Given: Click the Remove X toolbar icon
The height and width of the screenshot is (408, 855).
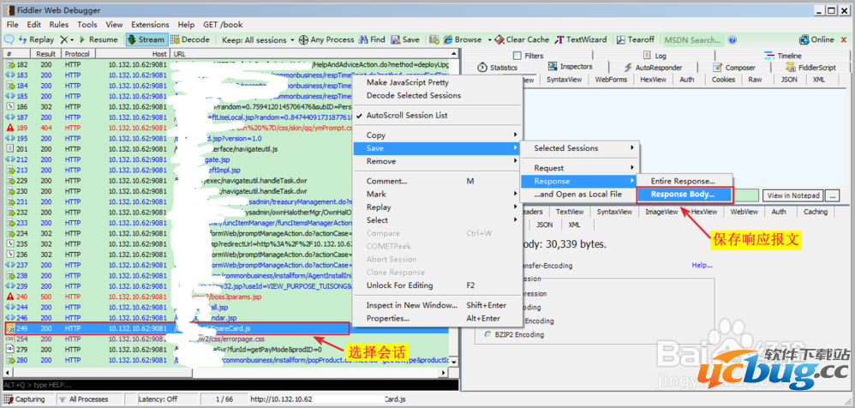Looking at the screenshot, I should click(66, 39).
